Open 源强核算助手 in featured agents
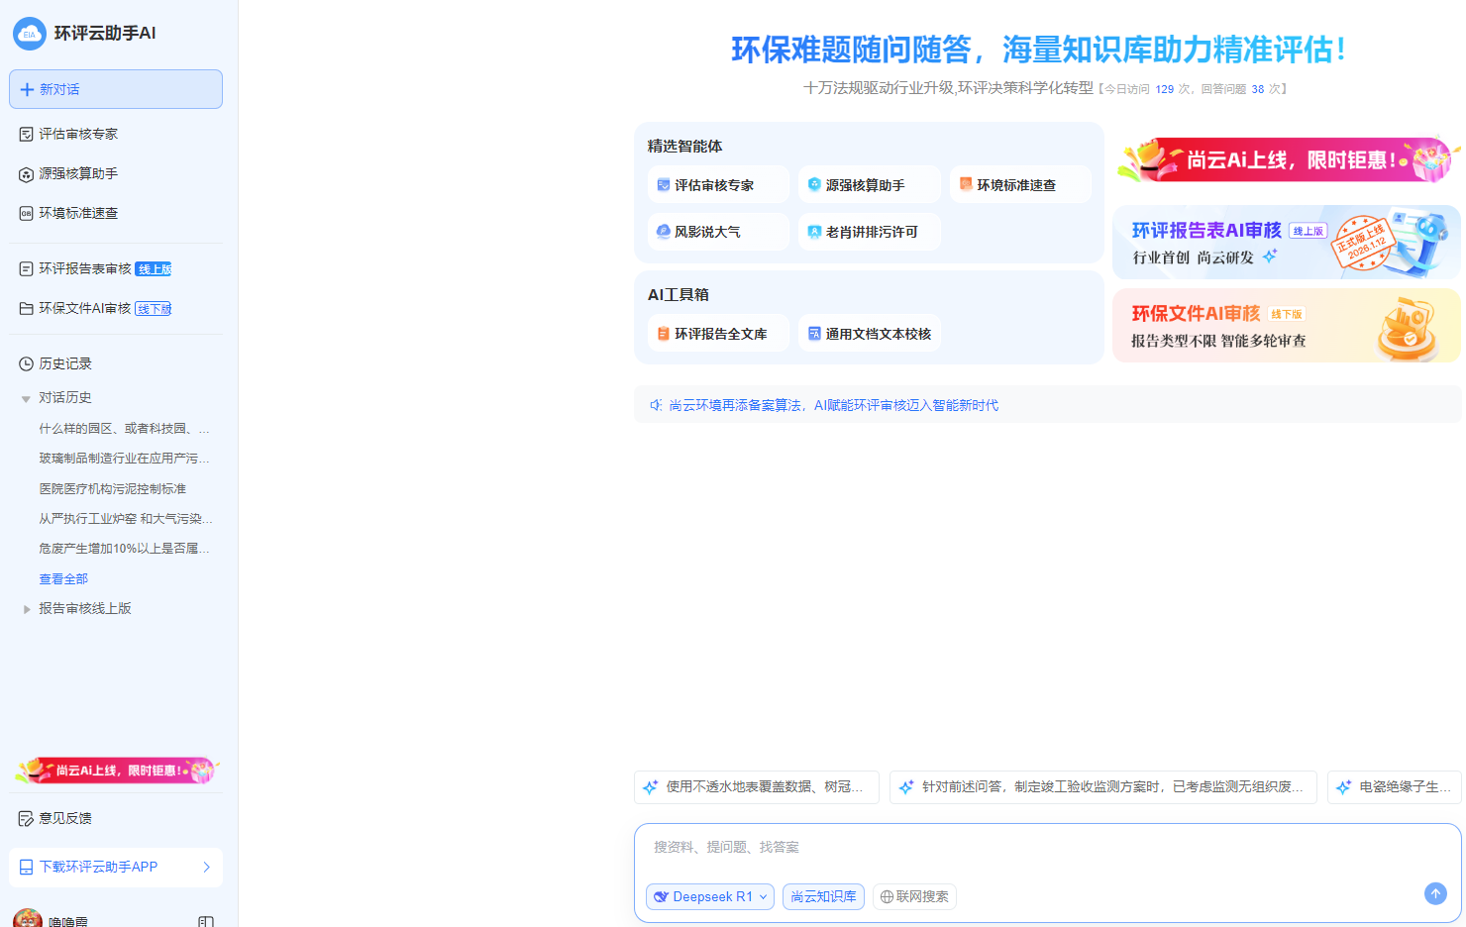1466x927 pixels. [x=869, y=185]
